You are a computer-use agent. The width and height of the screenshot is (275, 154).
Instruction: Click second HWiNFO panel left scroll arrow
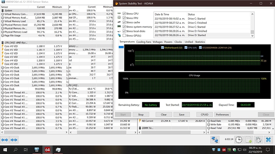click(71, 132)
